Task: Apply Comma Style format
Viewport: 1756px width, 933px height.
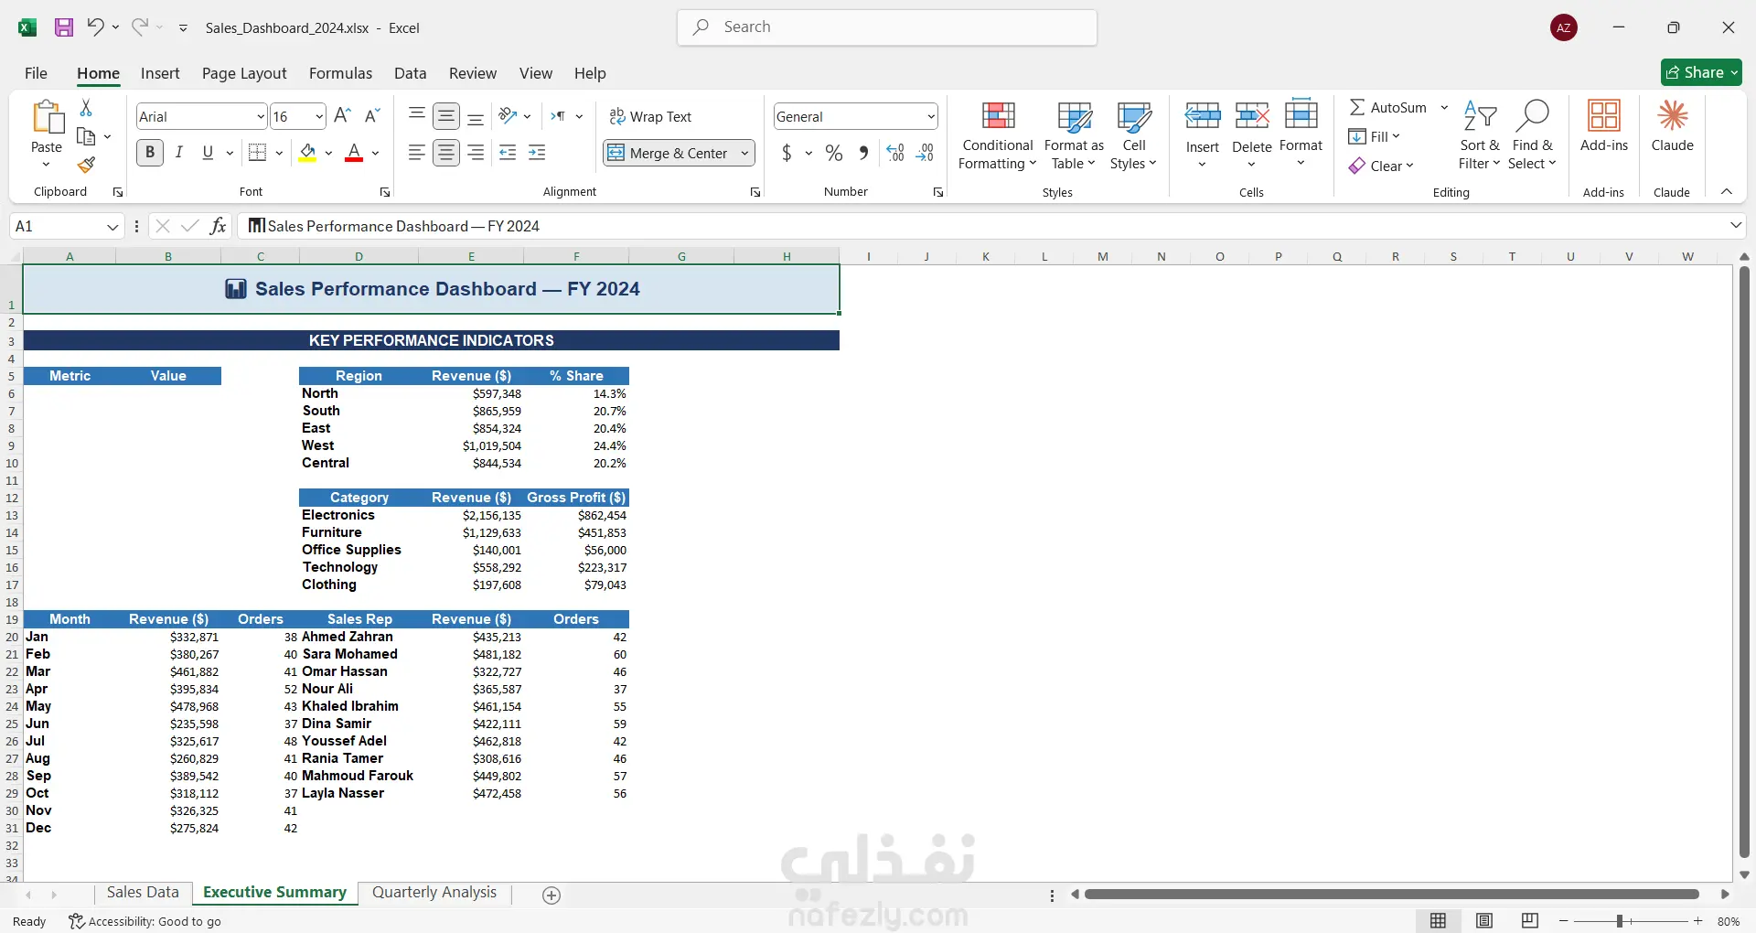Action: (863, 153)
